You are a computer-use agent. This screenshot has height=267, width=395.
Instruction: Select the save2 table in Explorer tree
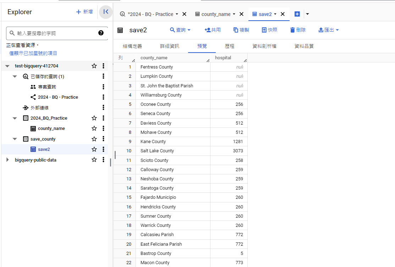tap(44, 149)
